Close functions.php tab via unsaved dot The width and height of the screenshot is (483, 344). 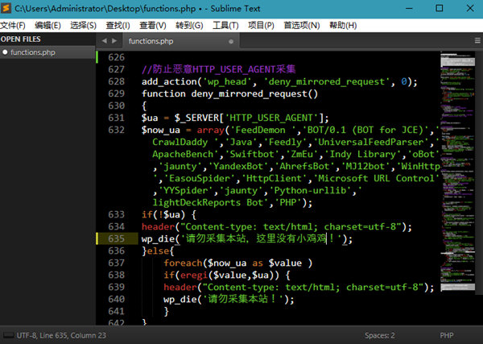tap(231, 41)
